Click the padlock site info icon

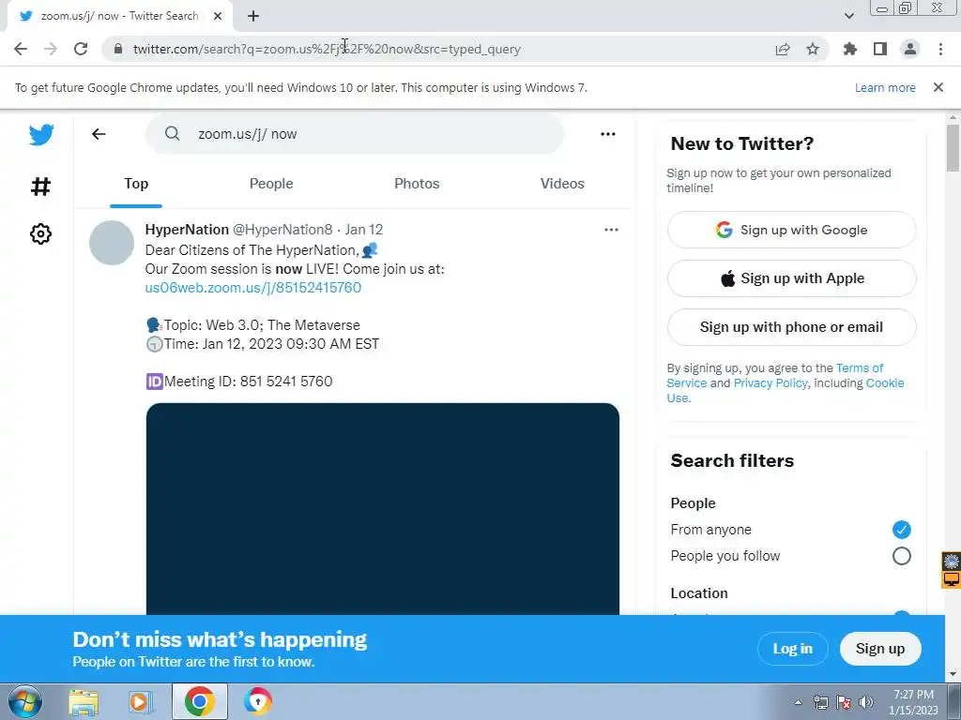point(118,49)
